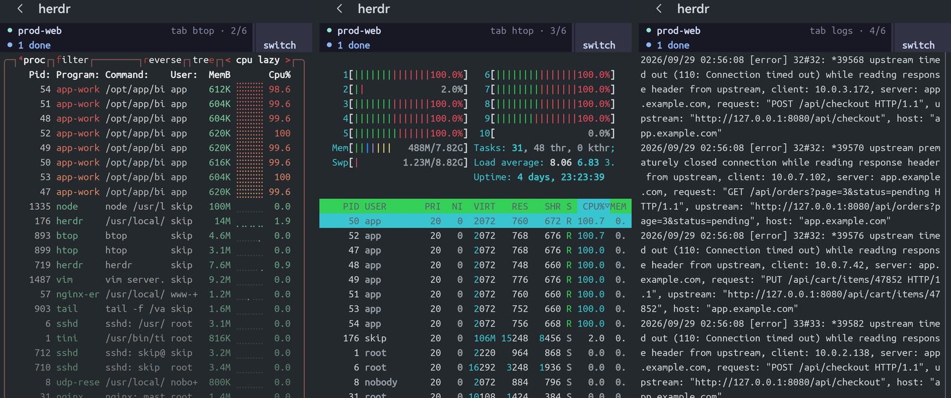Toggle 'cpu lazy' sorting option in btop

coord(258,60)
